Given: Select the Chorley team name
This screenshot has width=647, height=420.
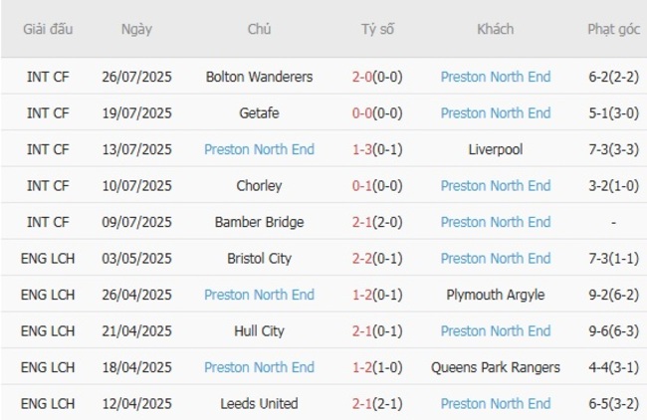Looking at the screenshot, I should pos(259,186).
